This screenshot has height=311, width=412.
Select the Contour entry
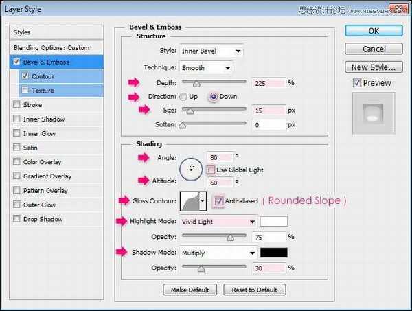(x=61, y=76)
